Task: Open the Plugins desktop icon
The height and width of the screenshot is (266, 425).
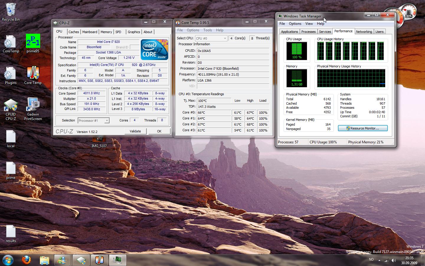Action: pyautogui.click(x=11, y=76)
